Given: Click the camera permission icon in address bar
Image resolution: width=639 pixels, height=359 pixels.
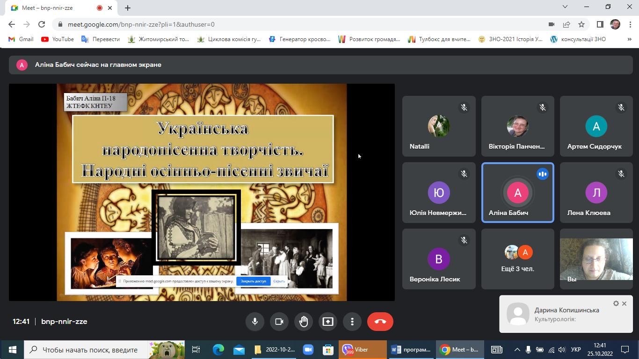Looking at the screenshot, I should 552,24.
